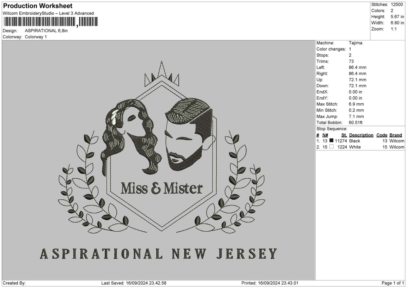Click the Description column header
The width and height of the screenshot is (407, 288).
click(361, 135)
